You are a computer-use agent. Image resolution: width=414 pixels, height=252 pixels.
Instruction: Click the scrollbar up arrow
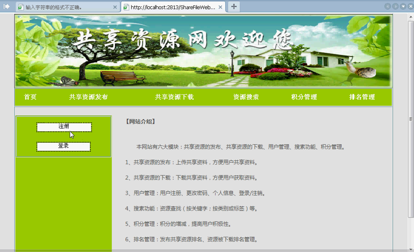pos(410,17)
